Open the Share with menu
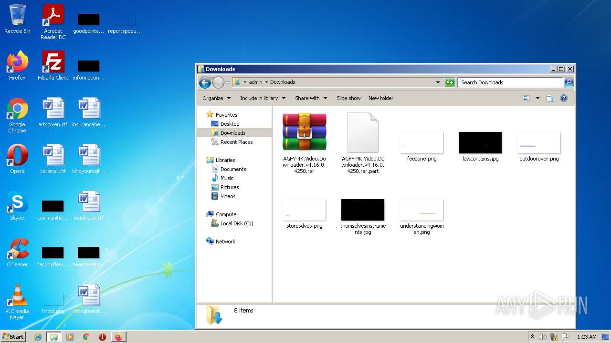The image size is (611, 343). 311,98
